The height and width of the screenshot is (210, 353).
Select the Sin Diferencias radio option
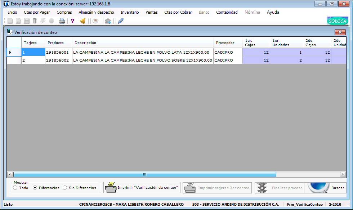(x=65, y=188)
